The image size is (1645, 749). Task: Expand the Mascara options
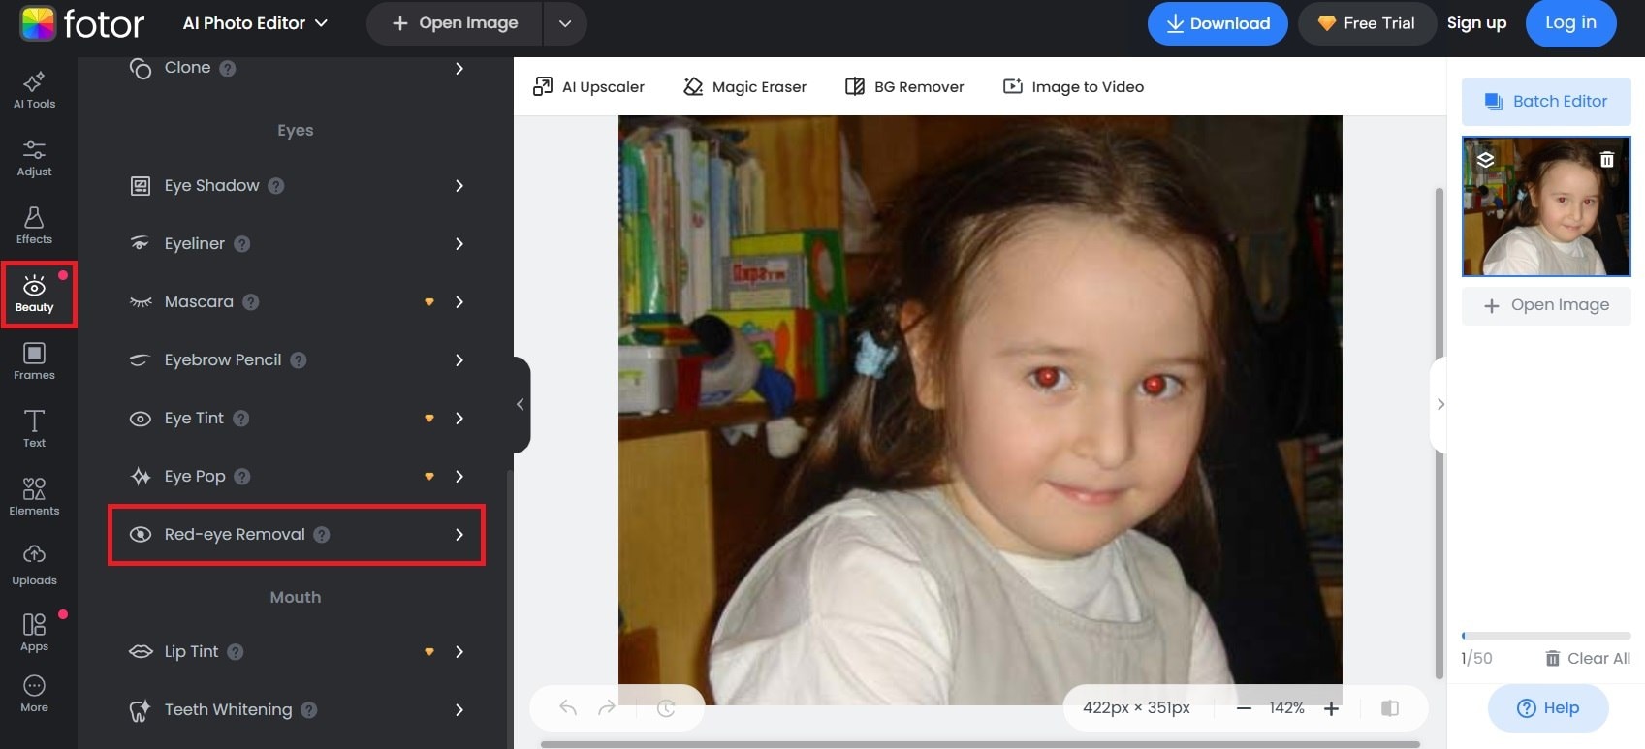click(x=459, y=301)
